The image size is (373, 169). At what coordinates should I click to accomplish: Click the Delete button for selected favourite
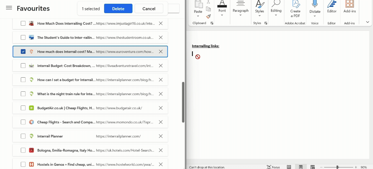click(x=118, y=8)
